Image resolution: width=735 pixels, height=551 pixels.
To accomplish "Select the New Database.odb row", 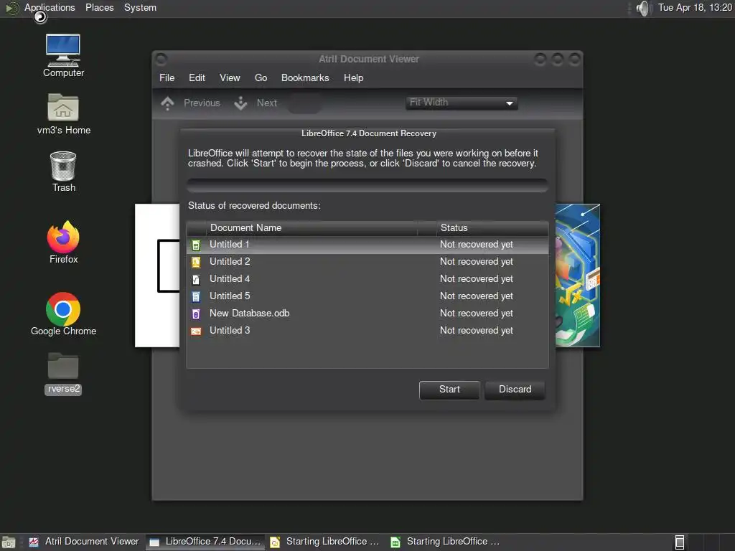I will tap(367, 314).
